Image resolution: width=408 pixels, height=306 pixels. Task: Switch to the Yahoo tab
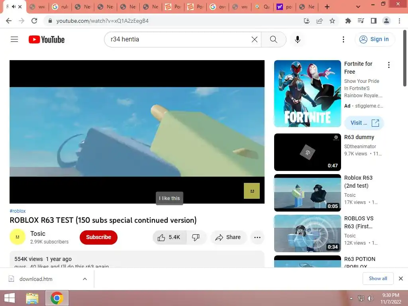click(284, 7)
